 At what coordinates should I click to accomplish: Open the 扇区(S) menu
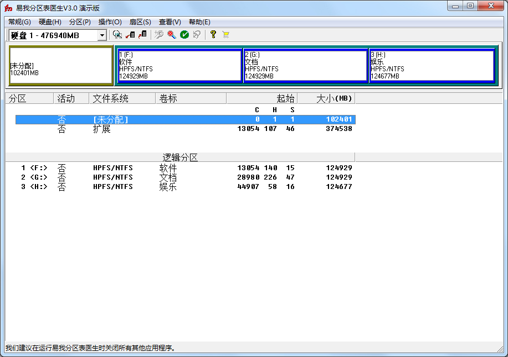[x=140, y=22]
